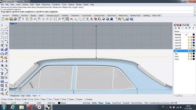This screenshot has width=196, height=110.
Task: Create a new file with the New icon
Action: pos(3,19)
